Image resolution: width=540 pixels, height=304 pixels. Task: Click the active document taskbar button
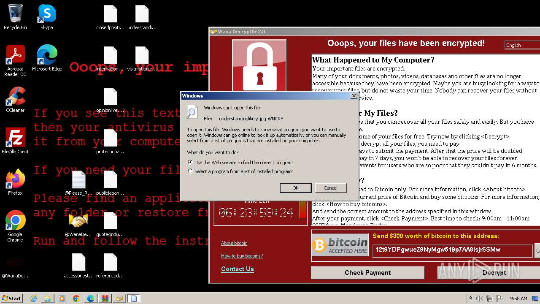coord(134,299)
